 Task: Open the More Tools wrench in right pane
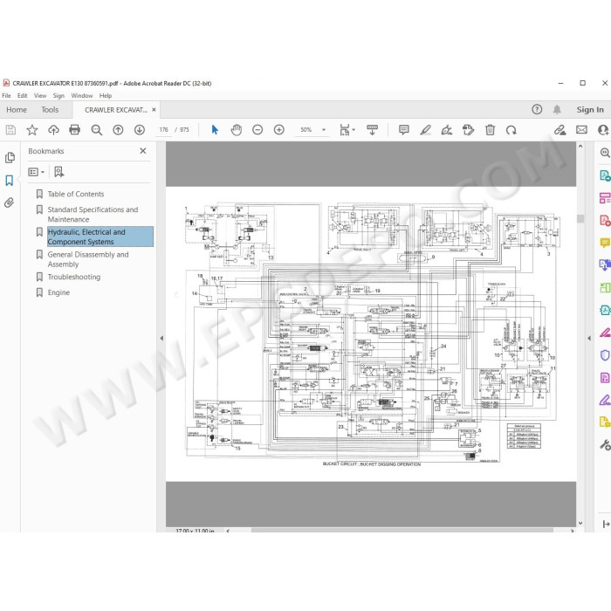pyautogui.click(x=605, y=445)
